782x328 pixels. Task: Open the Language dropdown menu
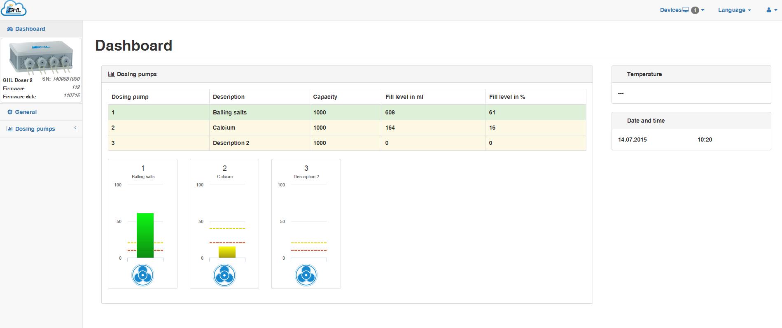734,10
